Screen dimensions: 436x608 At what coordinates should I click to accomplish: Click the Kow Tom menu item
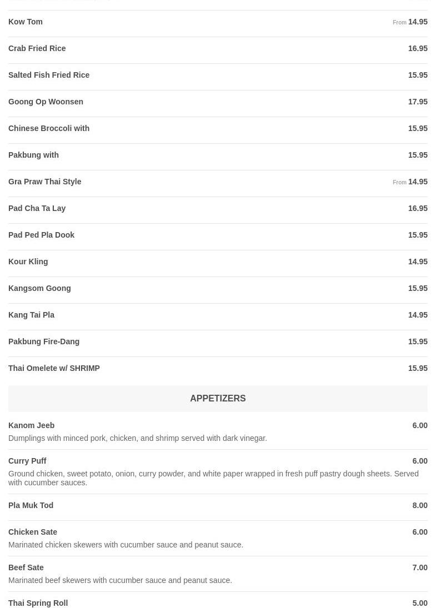[x=26, y=22]
